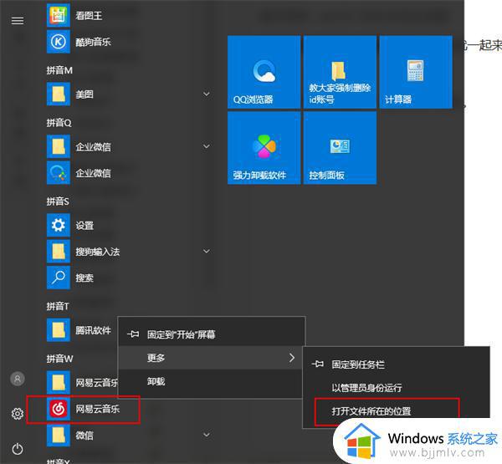Image resolution: width=502 pixels, height=464 pixels.
Task: Launch the 企业微信 app with chat bubble icon
Action: click(x=59, y=173)
